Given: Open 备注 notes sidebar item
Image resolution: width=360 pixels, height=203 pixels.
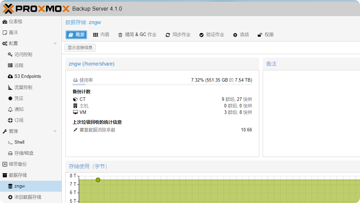Looking at the screenshot, I should click(x=13, y=33).
